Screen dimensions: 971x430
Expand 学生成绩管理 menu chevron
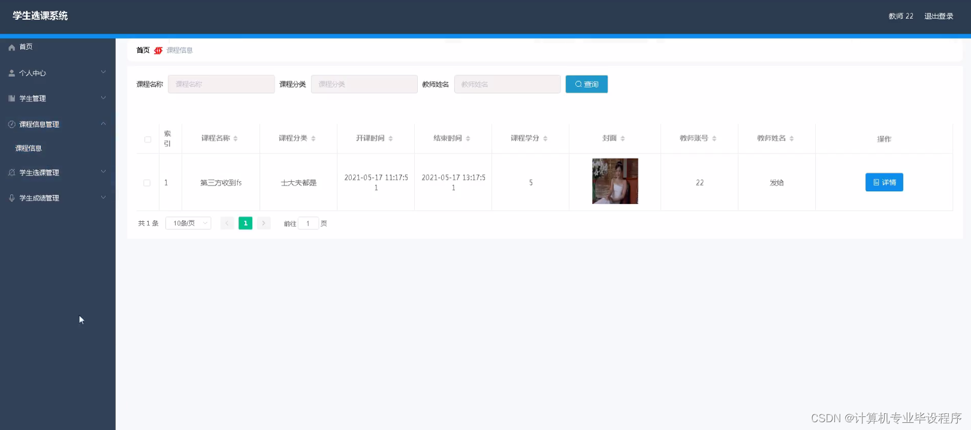pos(103,197)
